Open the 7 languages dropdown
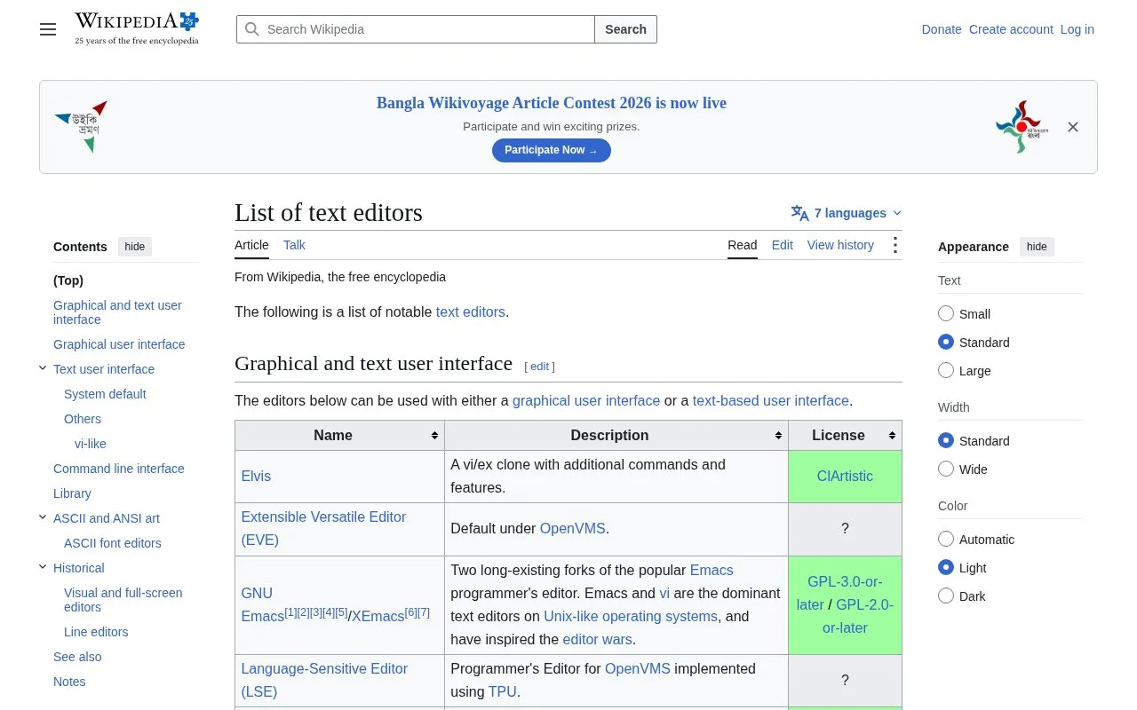Screen dimensions: 1137x710 point(847,213)
